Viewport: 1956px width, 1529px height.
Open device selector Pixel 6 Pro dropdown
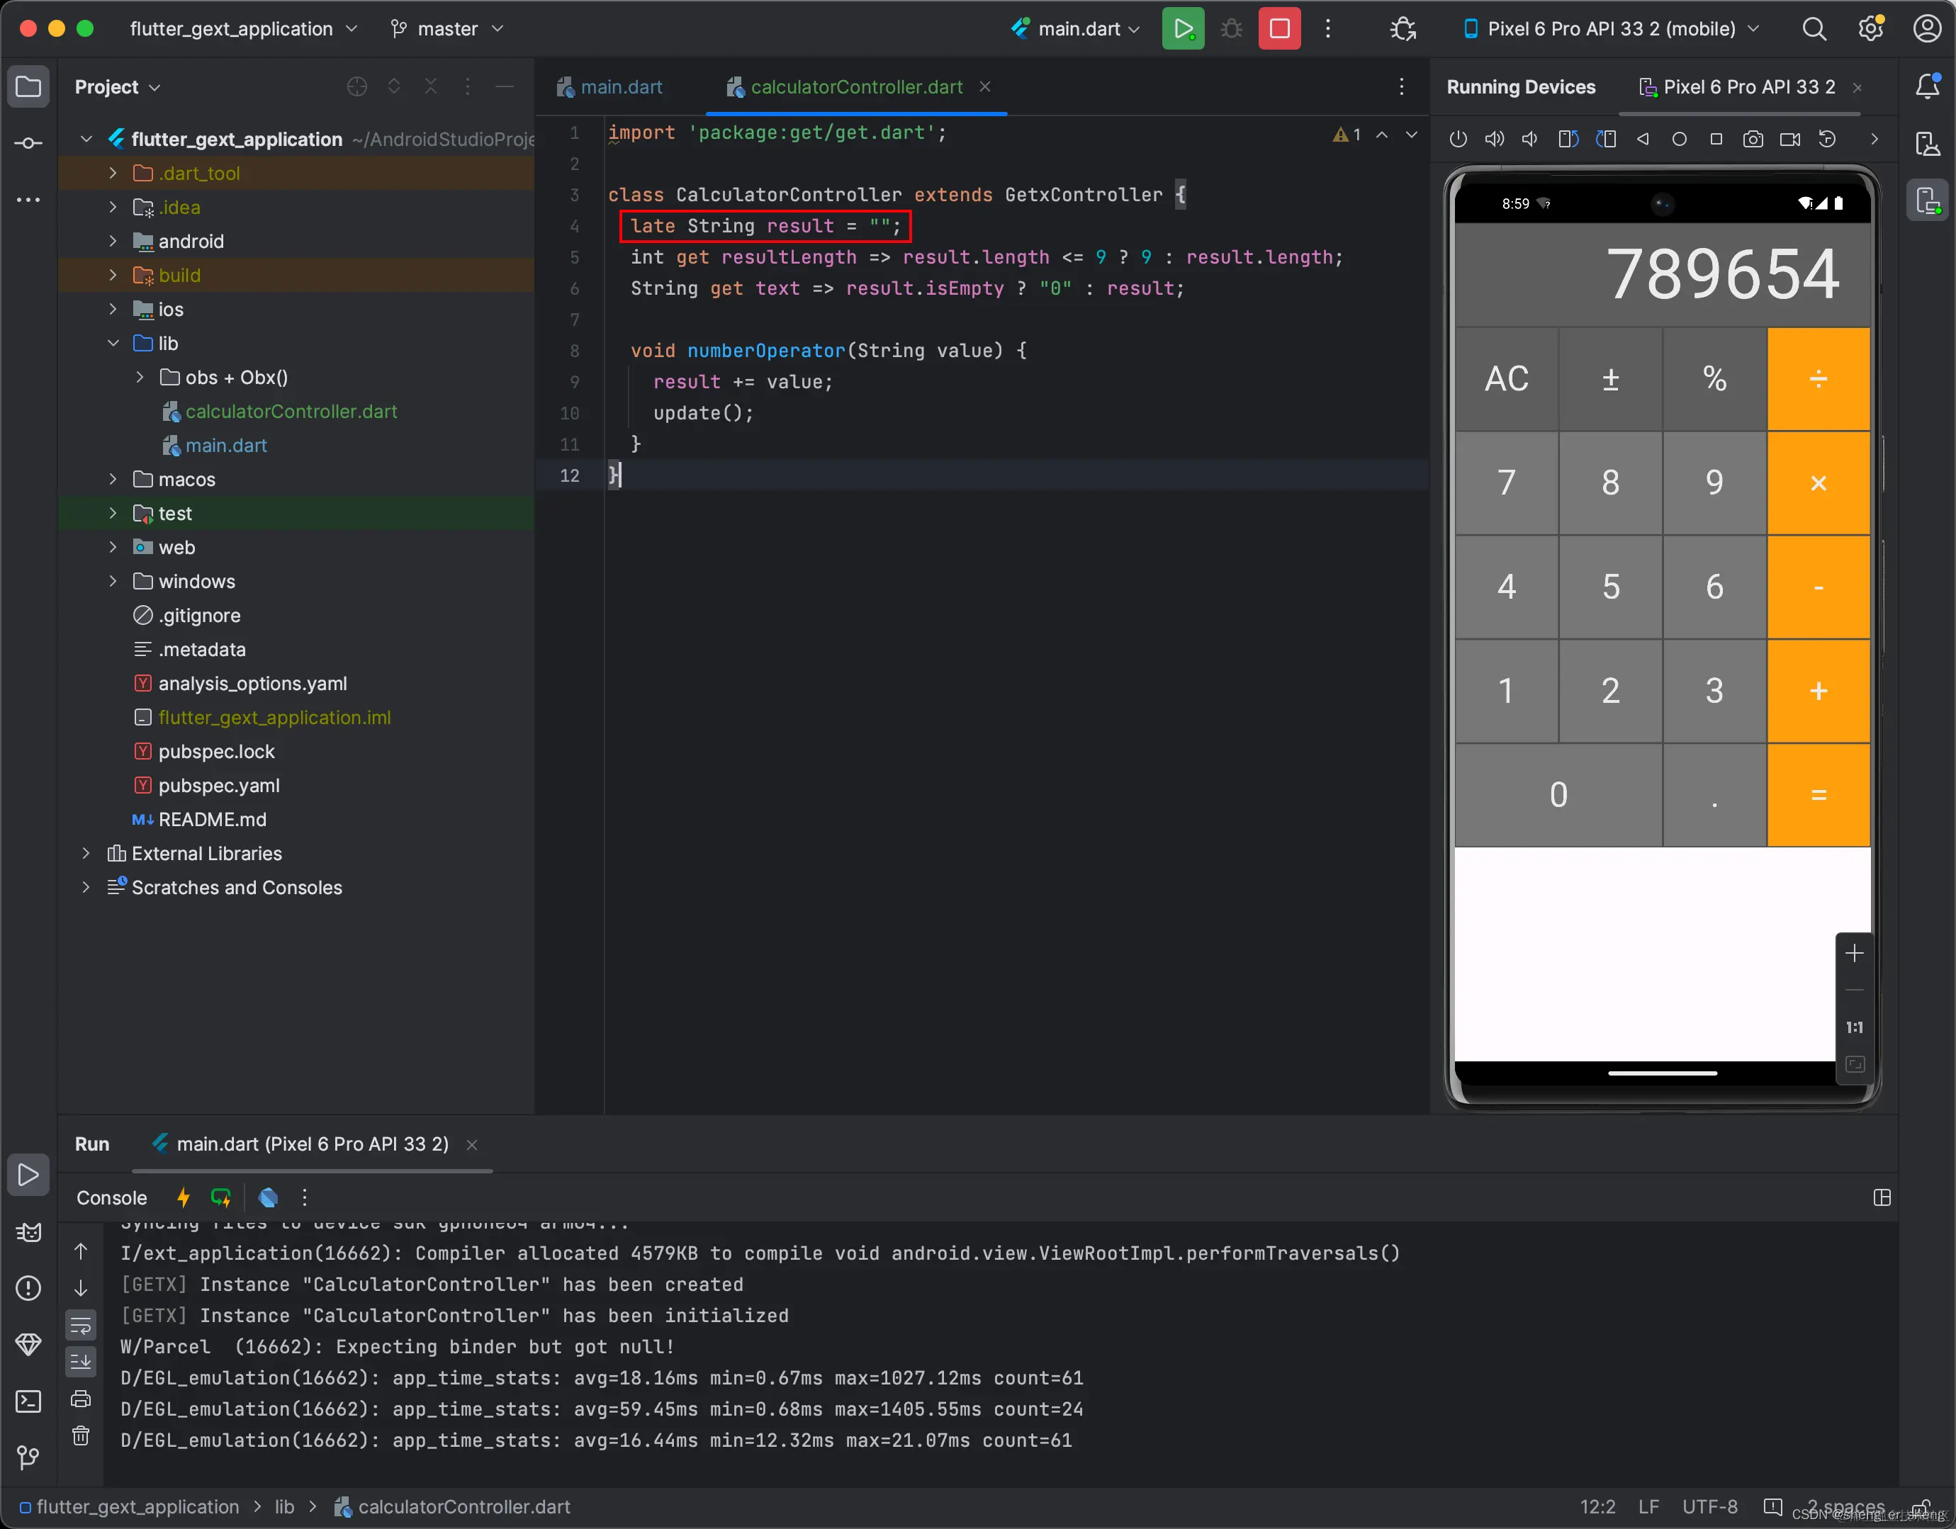click(x=1610, y=28)
